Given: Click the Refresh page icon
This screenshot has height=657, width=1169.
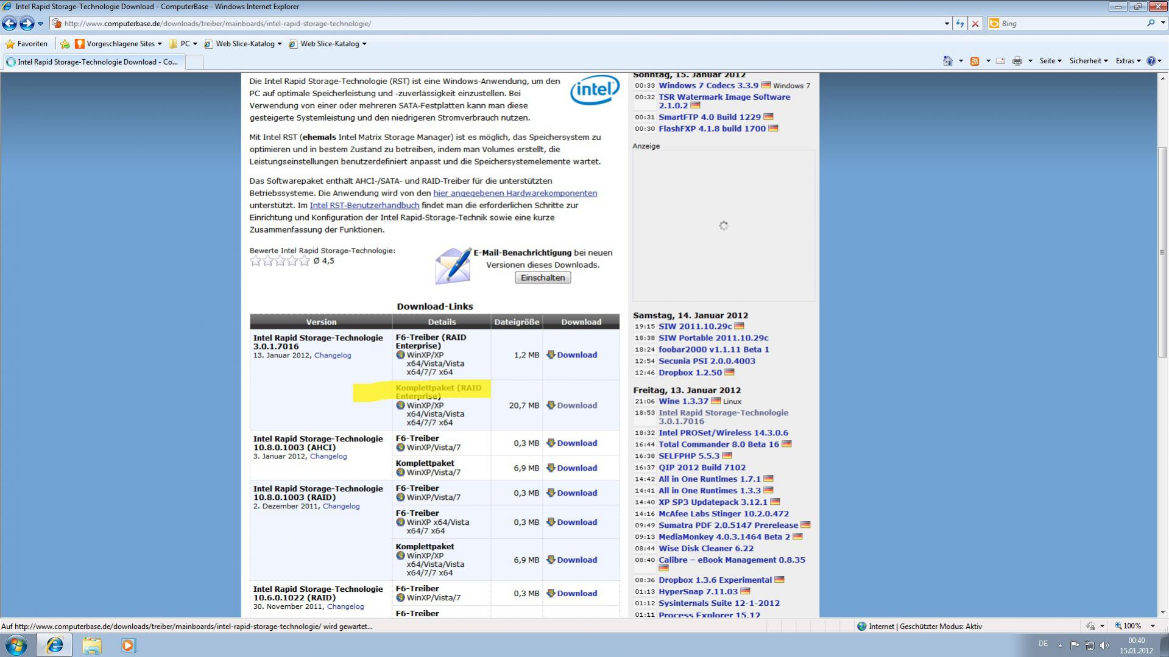Looking at the screenshot, I should coord(960,24).
